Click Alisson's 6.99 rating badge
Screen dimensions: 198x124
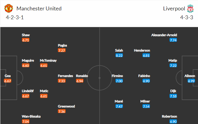[191, 81]
